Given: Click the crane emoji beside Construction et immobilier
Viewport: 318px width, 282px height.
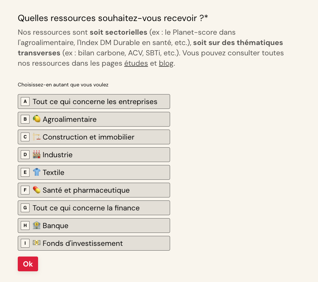Looking at the screenshot, I should click(37, 137).
